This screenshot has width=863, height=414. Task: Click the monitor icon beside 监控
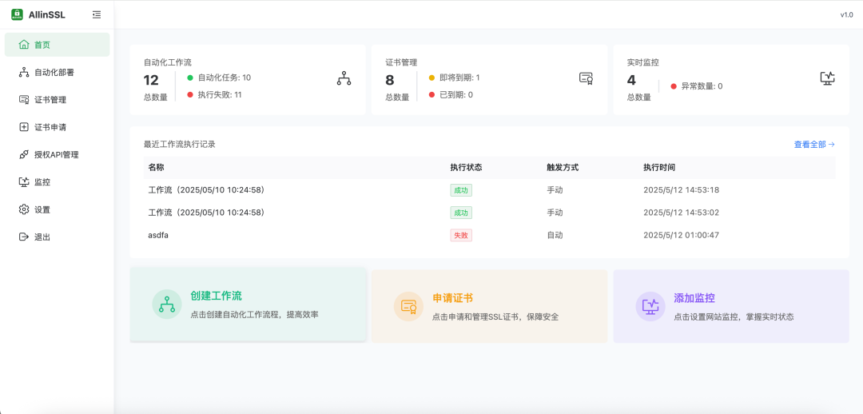pyautogui.click(x=24, y=181)
